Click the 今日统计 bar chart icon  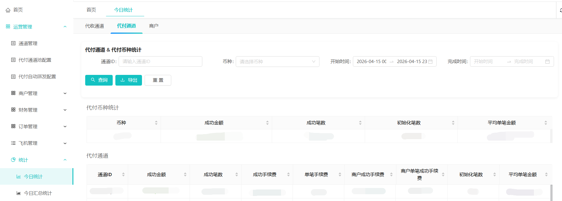18,176
